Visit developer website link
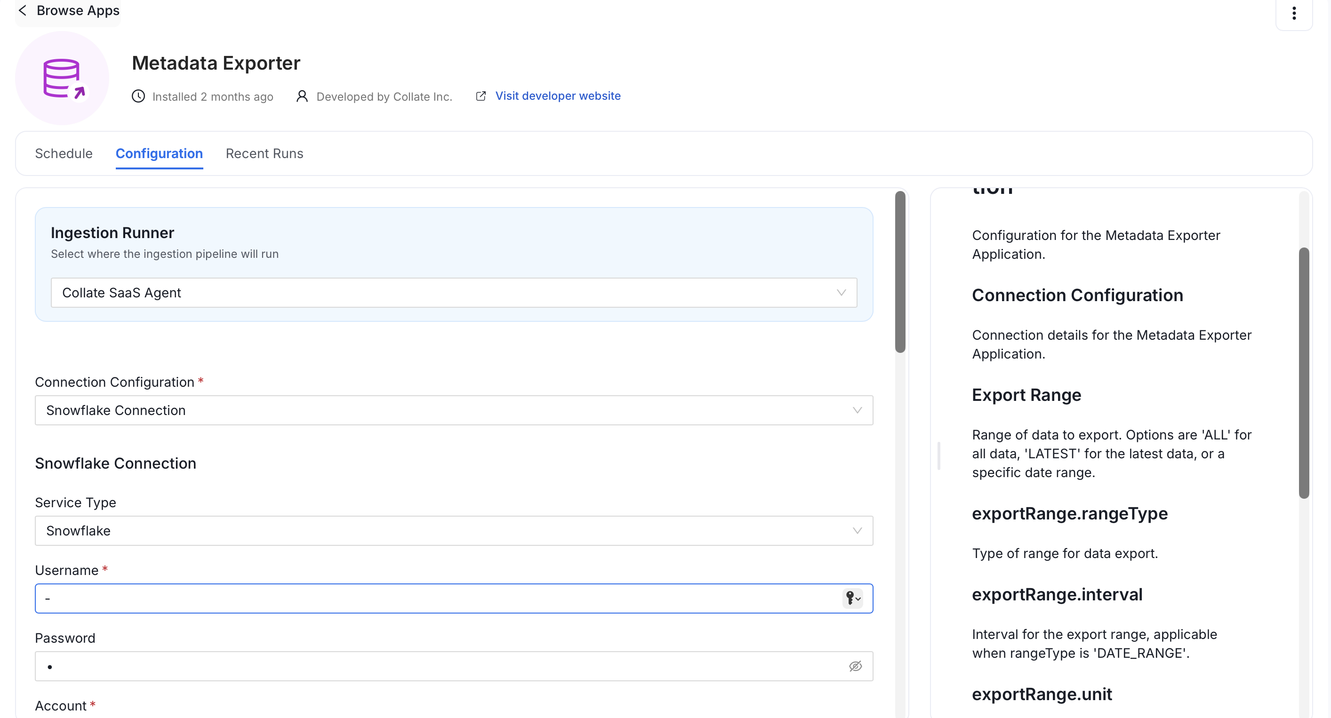Screen dimensions: 1331x718 click(558, 96)
